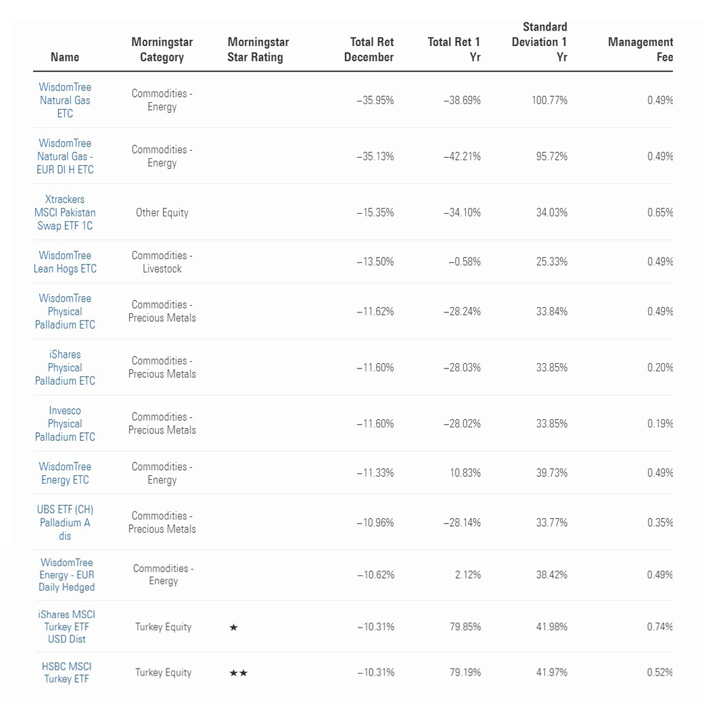Sort table by the Name column header

pyautogui.click(x=65, y=57)
